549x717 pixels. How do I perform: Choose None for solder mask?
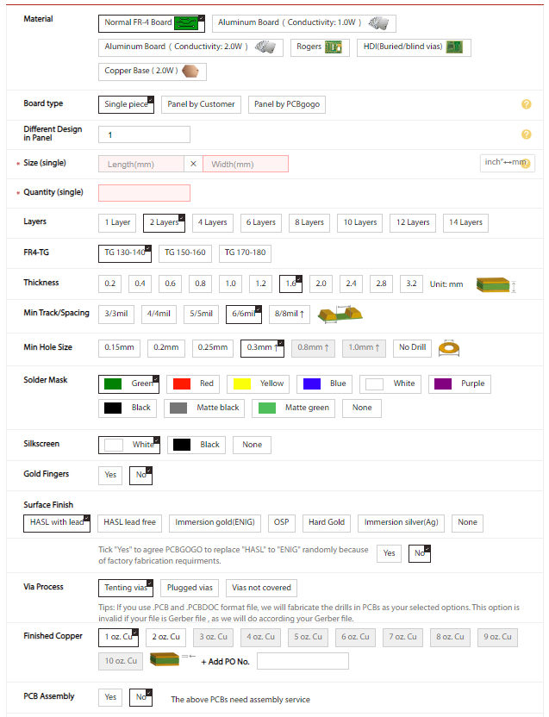(x=362, y=408)
